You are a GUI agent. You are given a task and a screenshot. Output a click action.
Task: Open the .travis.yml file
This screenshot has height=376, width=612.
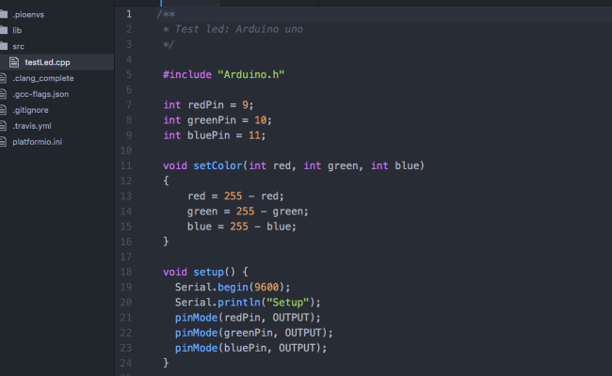click(32, 126)
